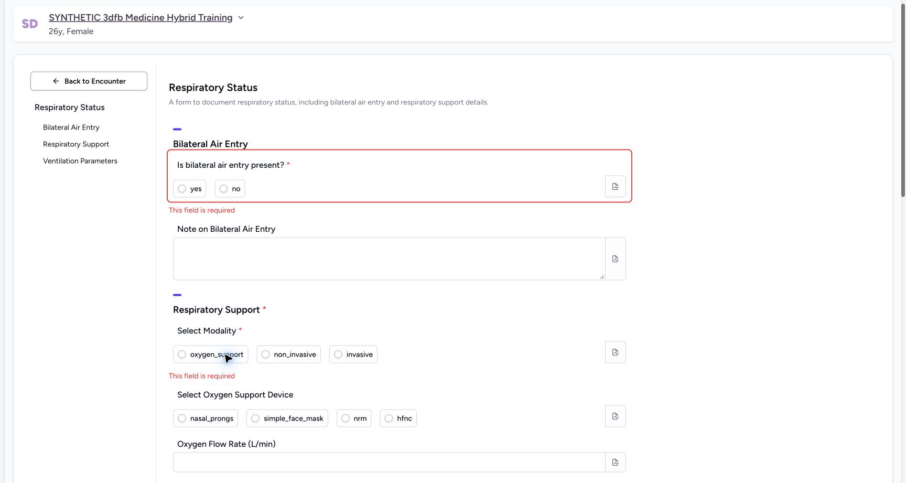Select nrm oxygen device
The width and height of the screenshot is (906, 483).
pyautogui.click(x=354, y=418)
